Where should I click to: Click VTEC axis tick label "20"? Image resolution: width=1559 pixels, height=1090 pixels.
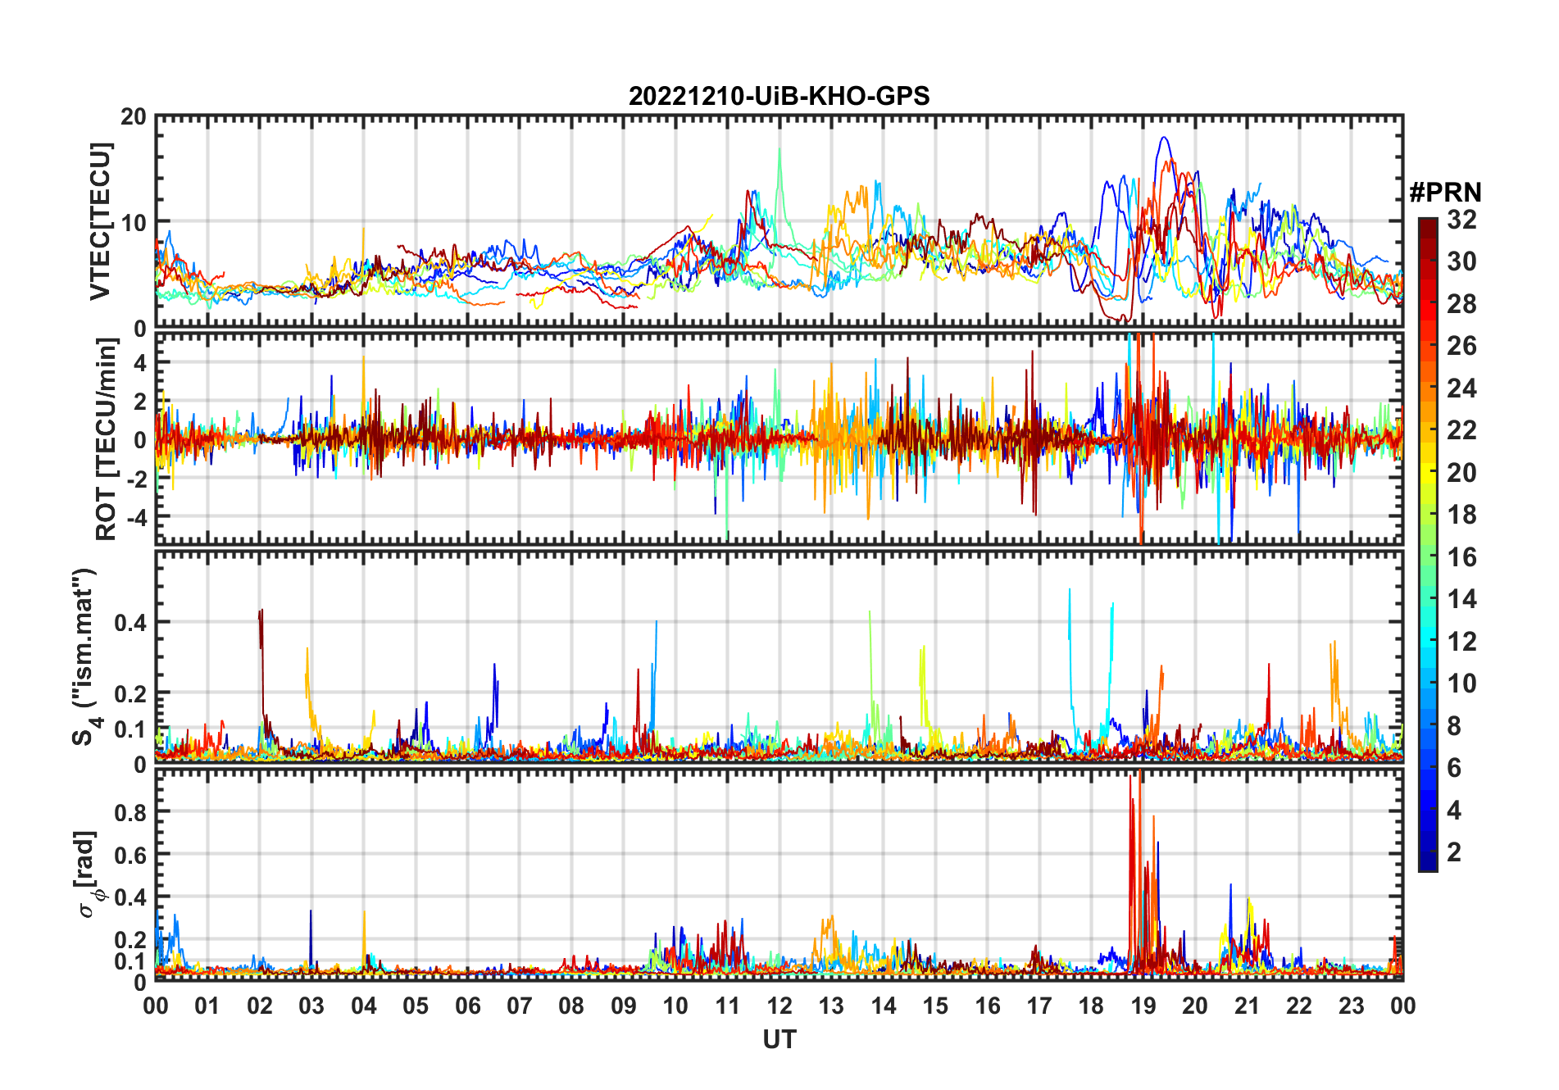tap(134, 117)
